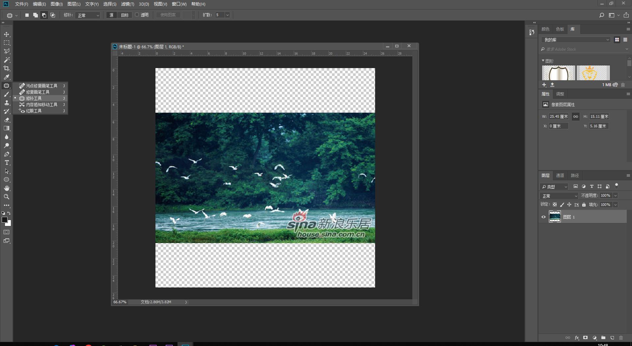Select the Magic Wand tool

[x=7, y=60]
